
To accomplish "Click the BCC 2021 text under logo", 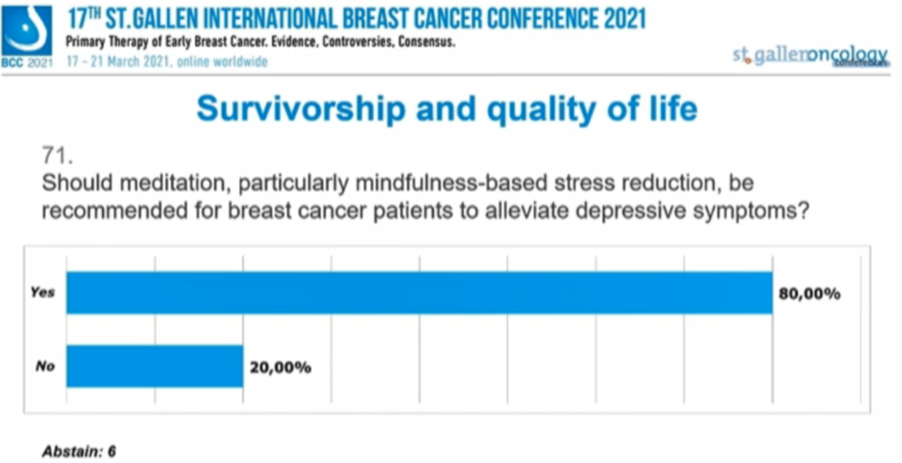I will coord(27,61).
